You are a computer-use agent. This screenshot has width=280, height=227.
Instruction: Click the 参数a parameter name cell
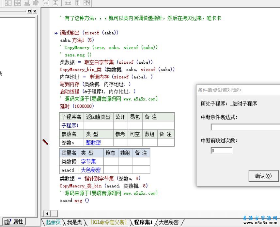(71, 142)
